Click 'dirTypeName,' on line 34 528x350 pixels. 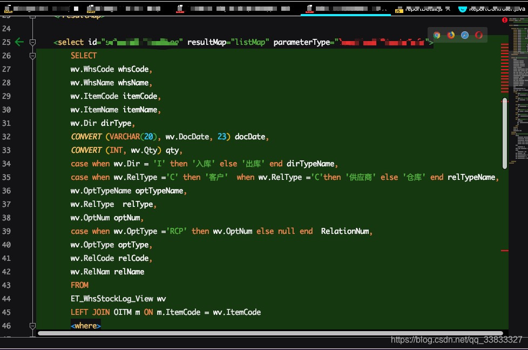coord(312,164)
